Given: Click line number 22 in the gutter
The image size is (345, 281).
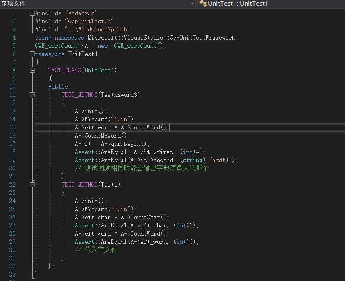Looking at the screenshot, I should (x=13, y=185).
